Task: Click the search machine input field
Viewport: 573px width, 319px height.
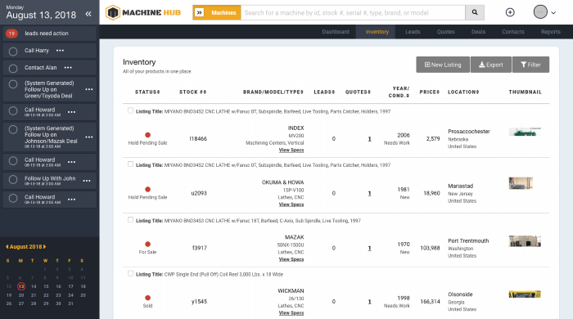Action: tap(353, 13)
